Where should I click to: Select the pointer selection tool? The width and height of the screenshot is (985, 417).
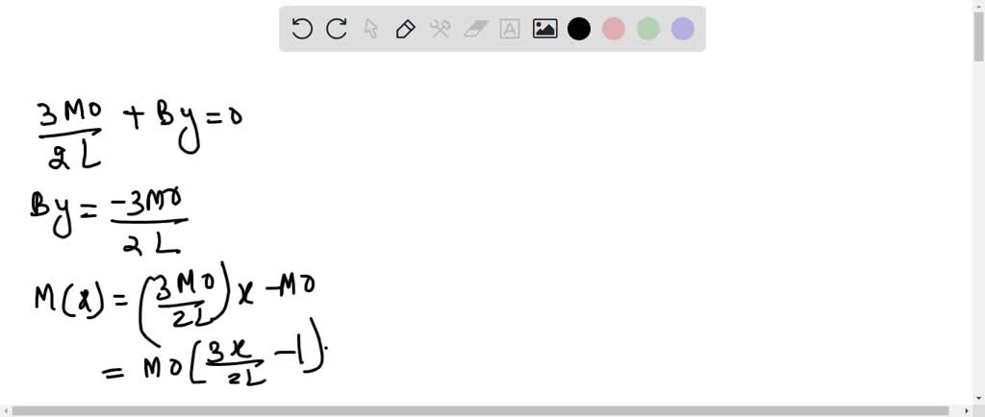click(371, 29)
